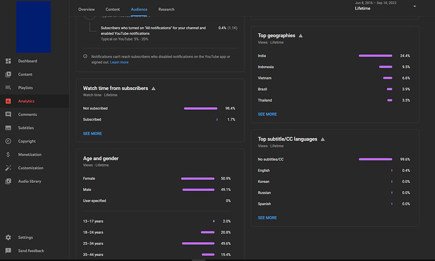Click the Settings gear icon
This screenshot has height=261, width=435.
click(x=8, y=238)
